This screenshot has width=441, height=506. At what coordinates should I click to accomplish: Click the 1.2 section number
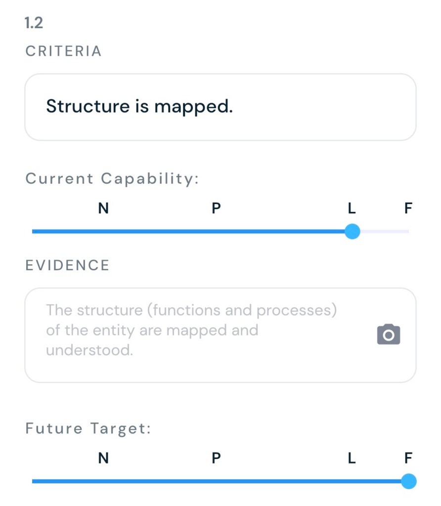click(x=34, y=23)
